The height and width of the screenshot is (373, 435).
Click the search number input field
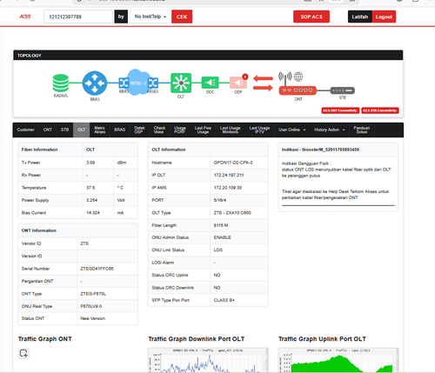pos(78,17)
